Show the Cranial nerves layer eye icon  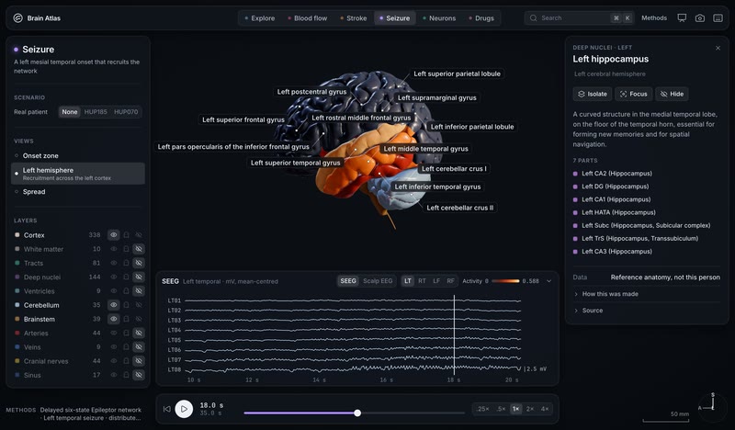[113, 361]
